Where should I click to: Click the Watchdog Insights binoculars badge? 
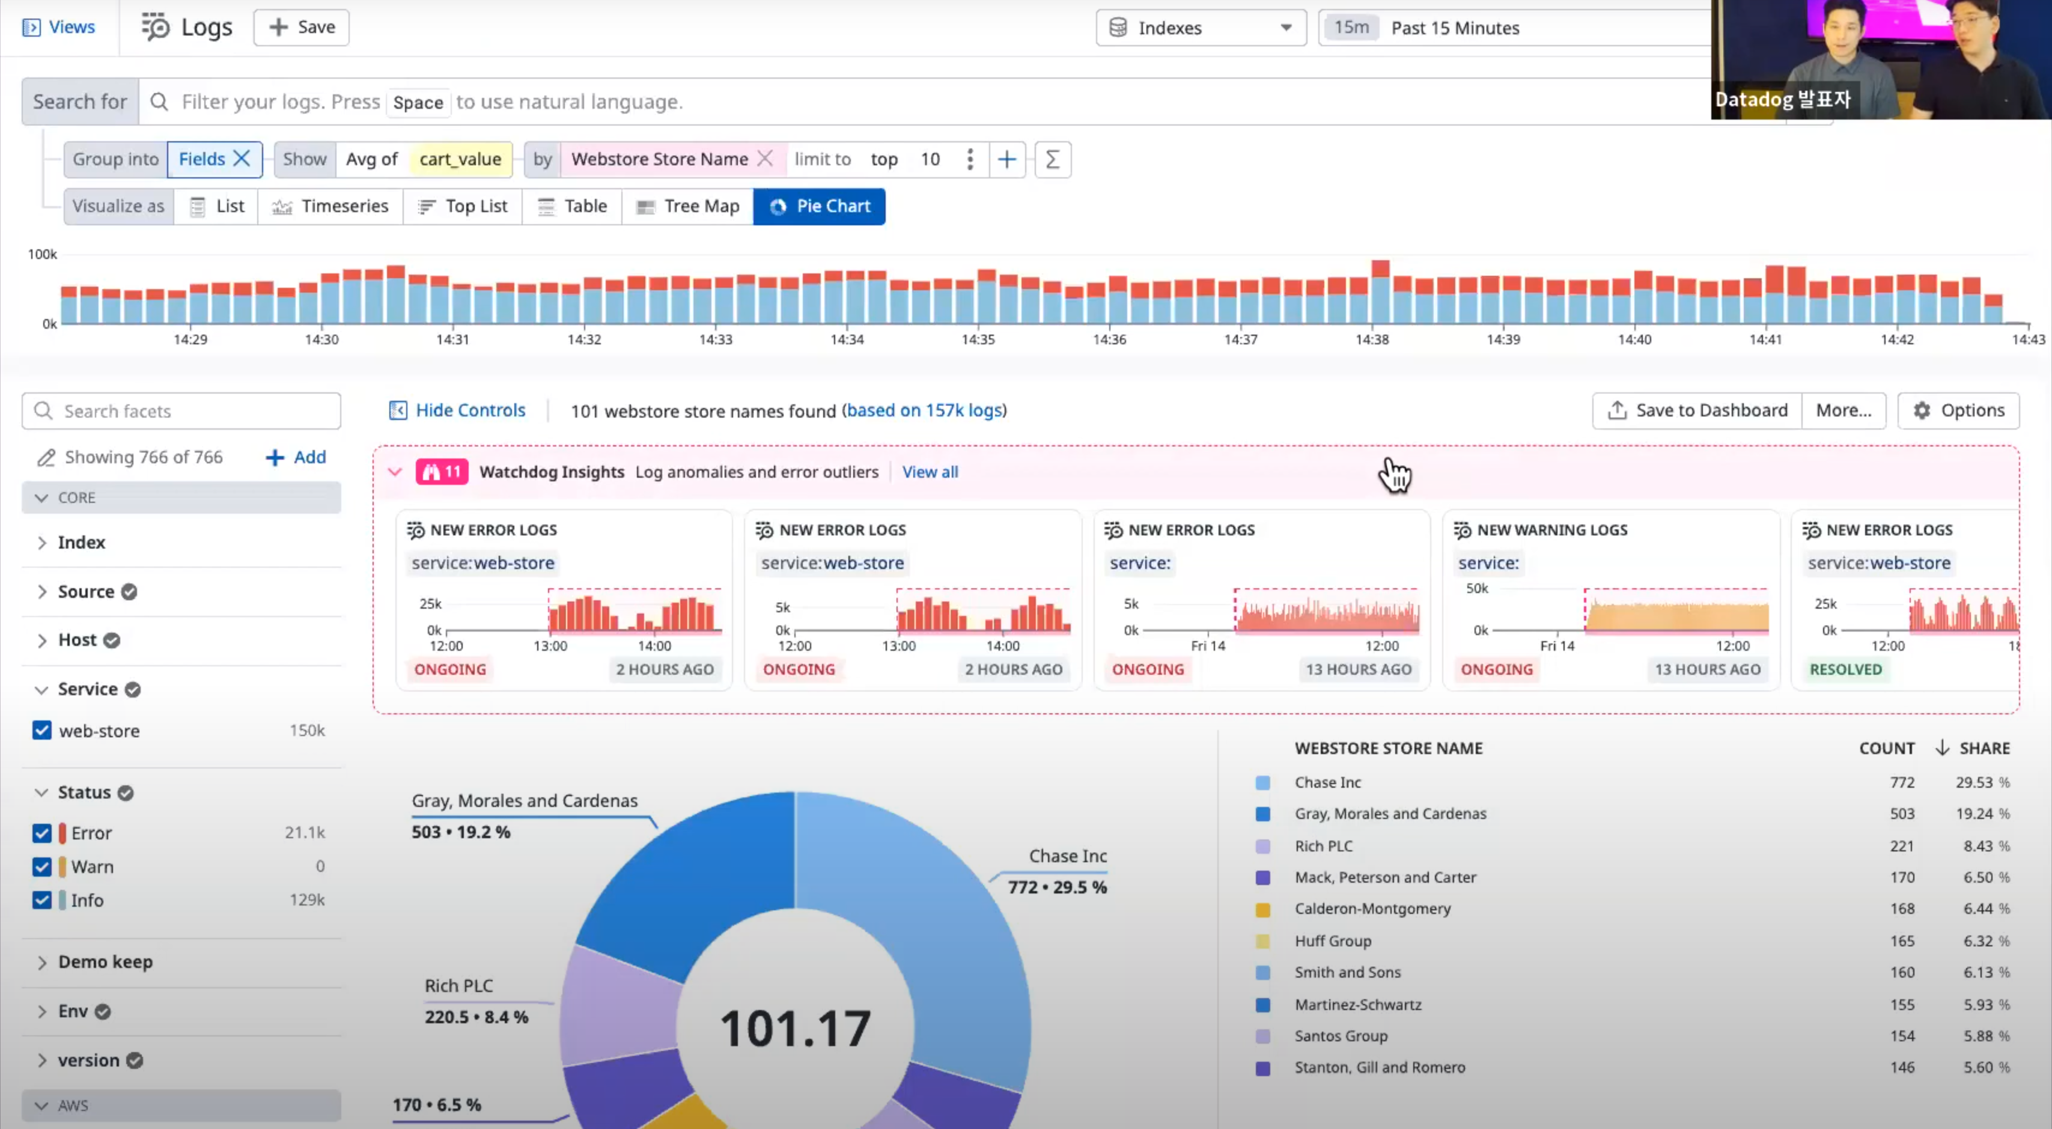441,472
